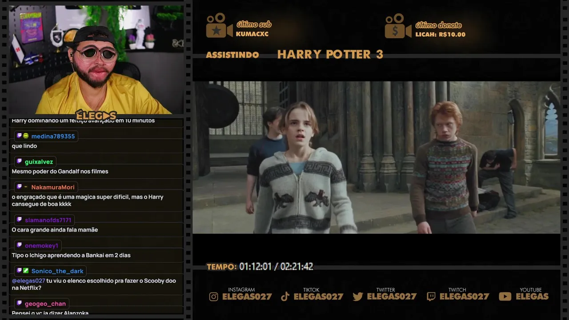Click the 'LICAH: R$10.00' donation text
The image size is (569, 320).
440,35
